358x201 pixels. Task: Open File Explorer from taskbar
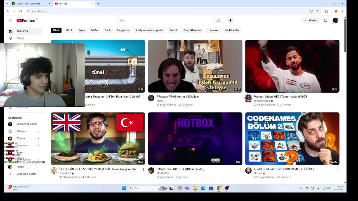tap(195, 188)
